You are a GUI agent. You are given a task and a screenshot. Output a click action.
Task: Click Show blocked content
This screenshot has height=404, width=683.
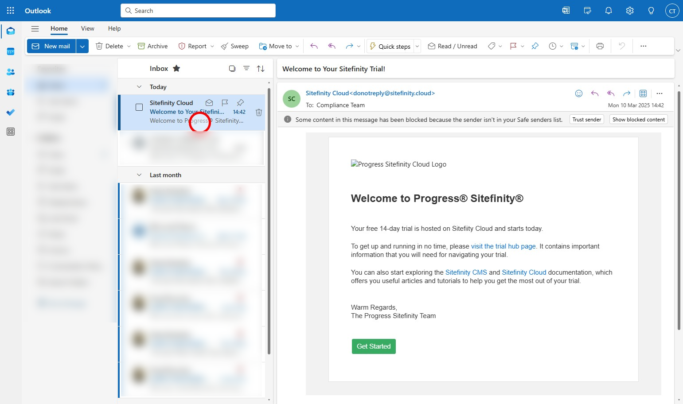click(x=639, y=120)
